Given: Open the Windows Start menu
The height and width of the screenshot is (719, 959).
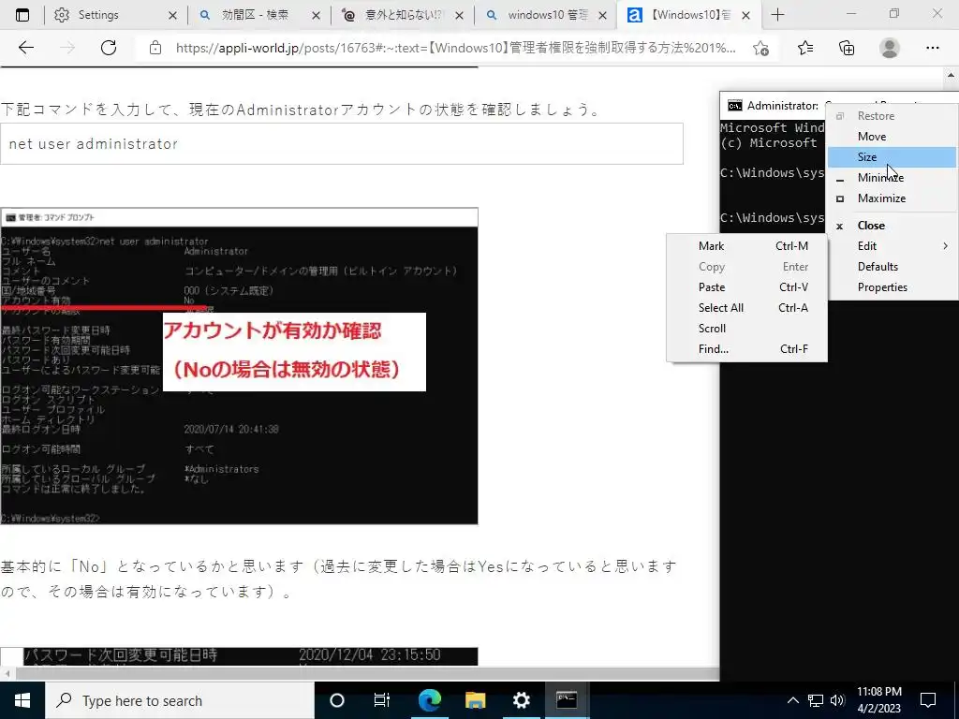Looking at the screenshot, I should [22, 700].
